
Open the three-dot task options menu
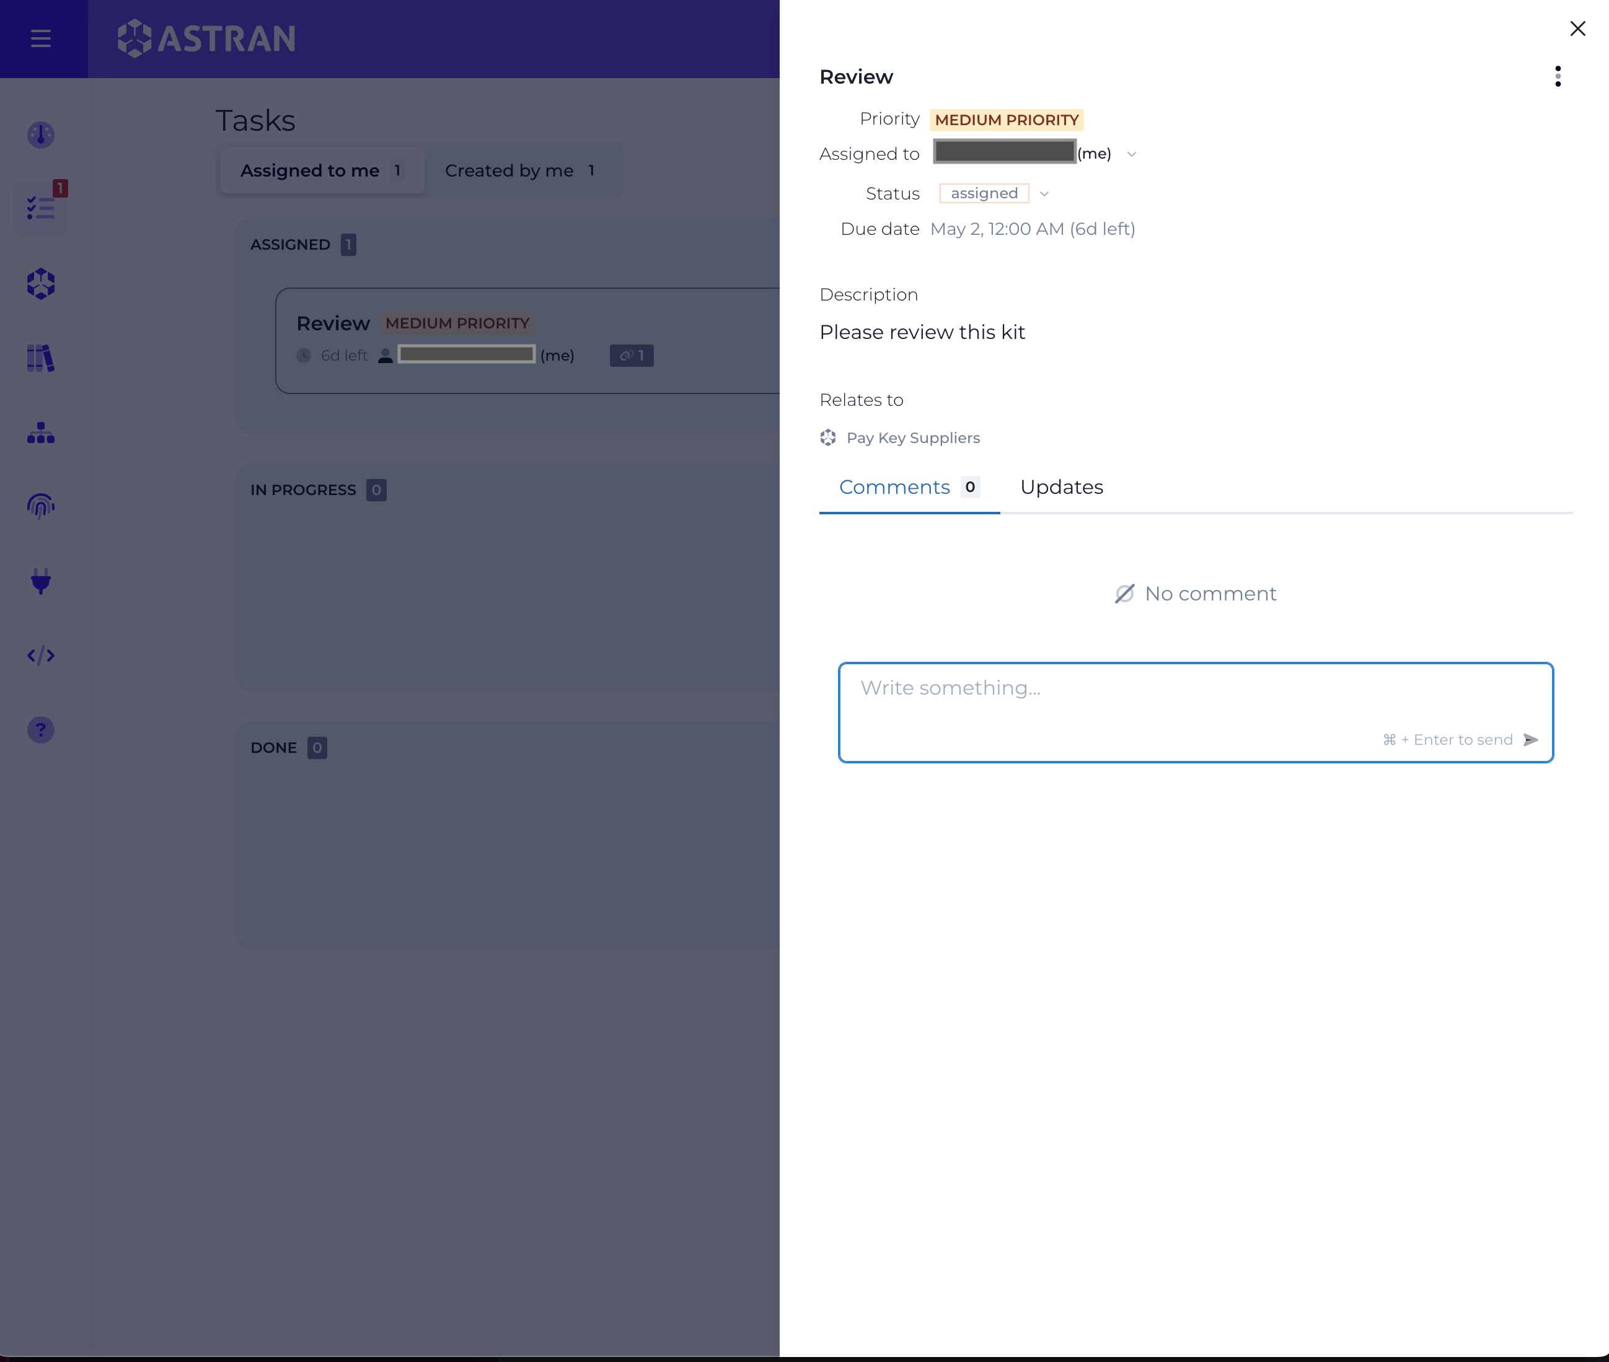[x=1558, y=76]
